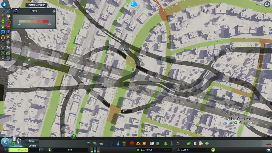Toggle free camera mode button

(268, 150)
